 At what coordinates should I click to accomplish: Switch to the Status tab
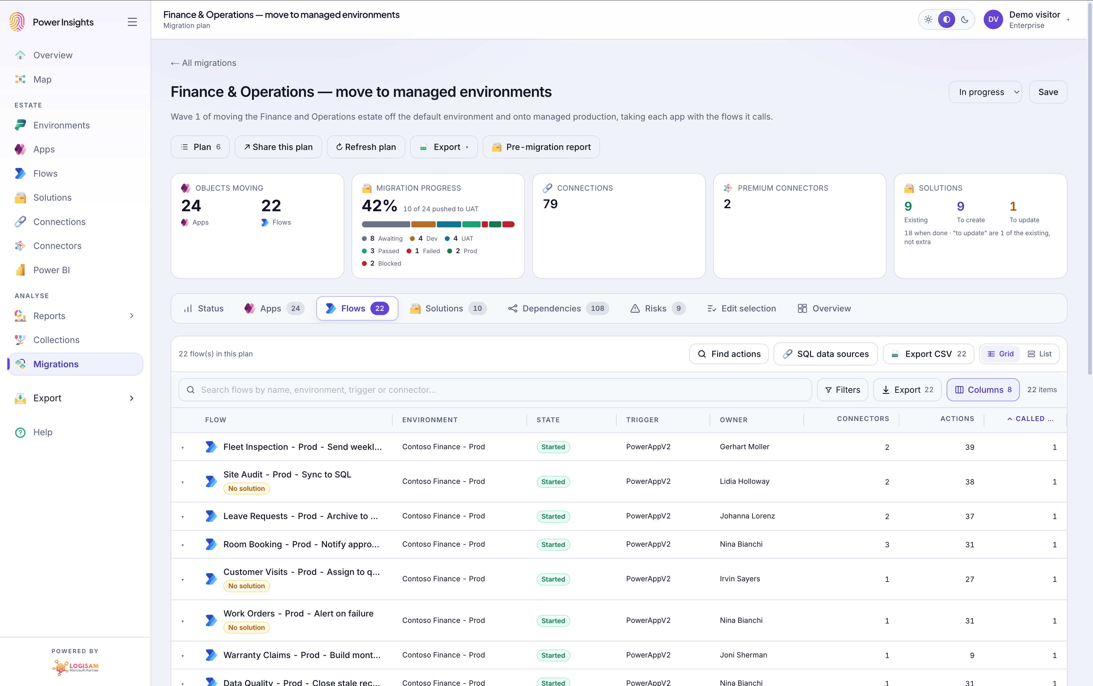(x=203, y=308)
